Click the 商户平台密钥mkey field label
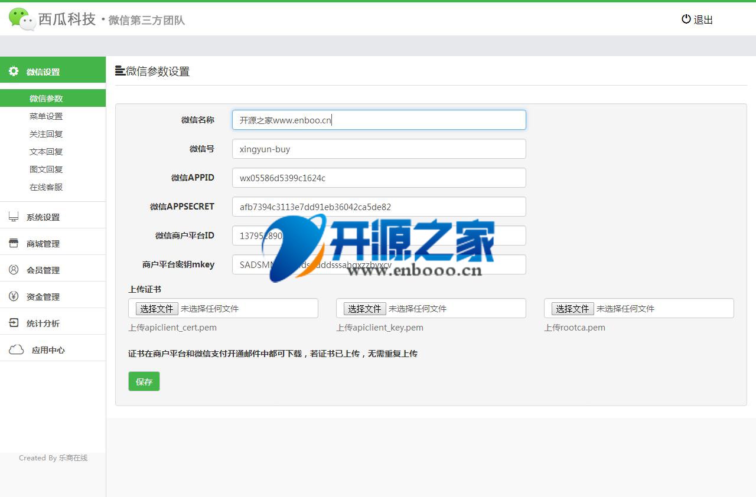756x497 pixels. pos(178,264)
